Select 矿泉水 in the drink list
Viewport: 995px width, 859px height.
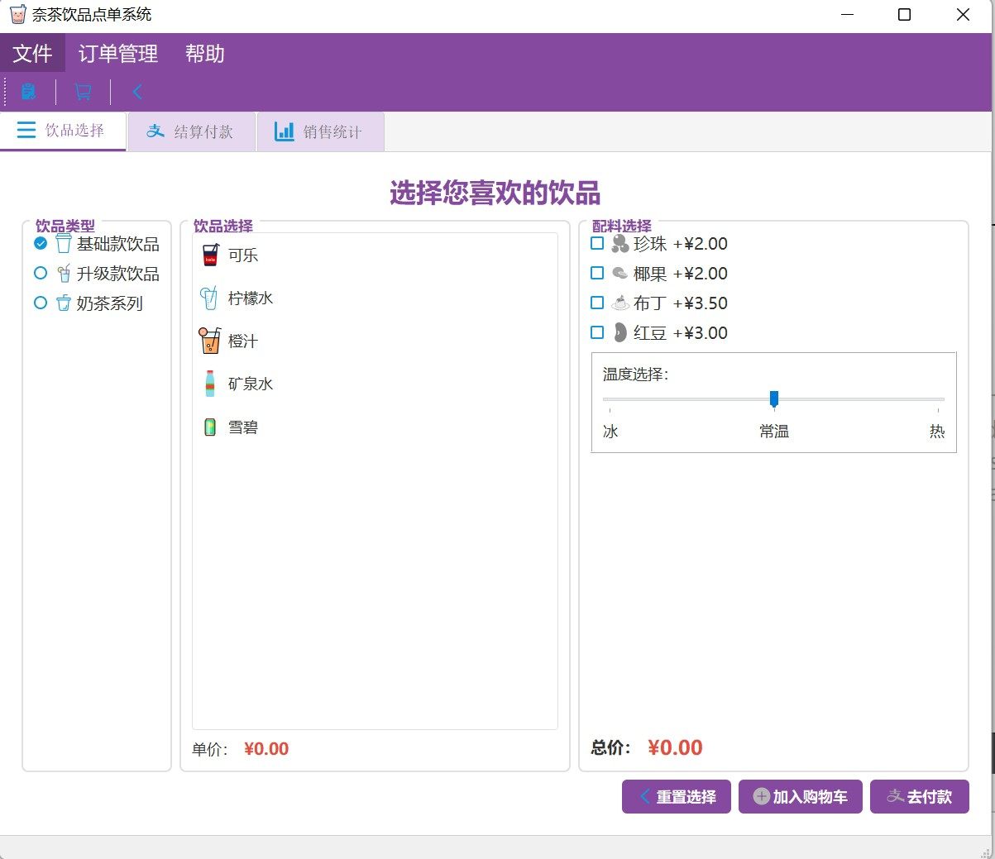[x=250, y=384]
